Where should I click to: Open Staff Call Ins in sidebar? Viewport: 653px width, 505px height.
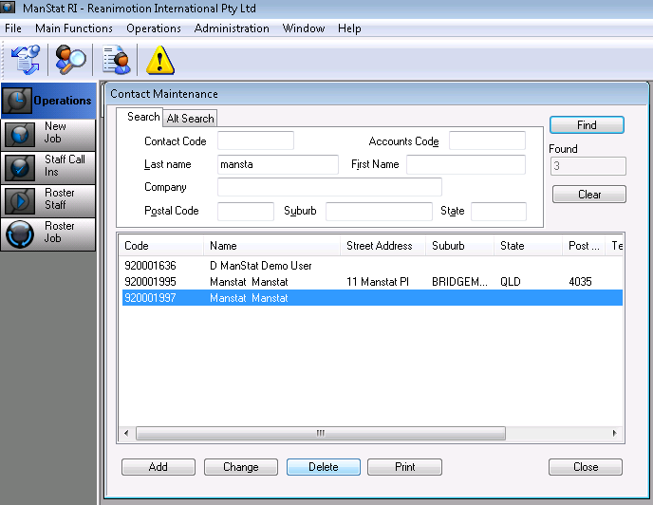[48, 166]
